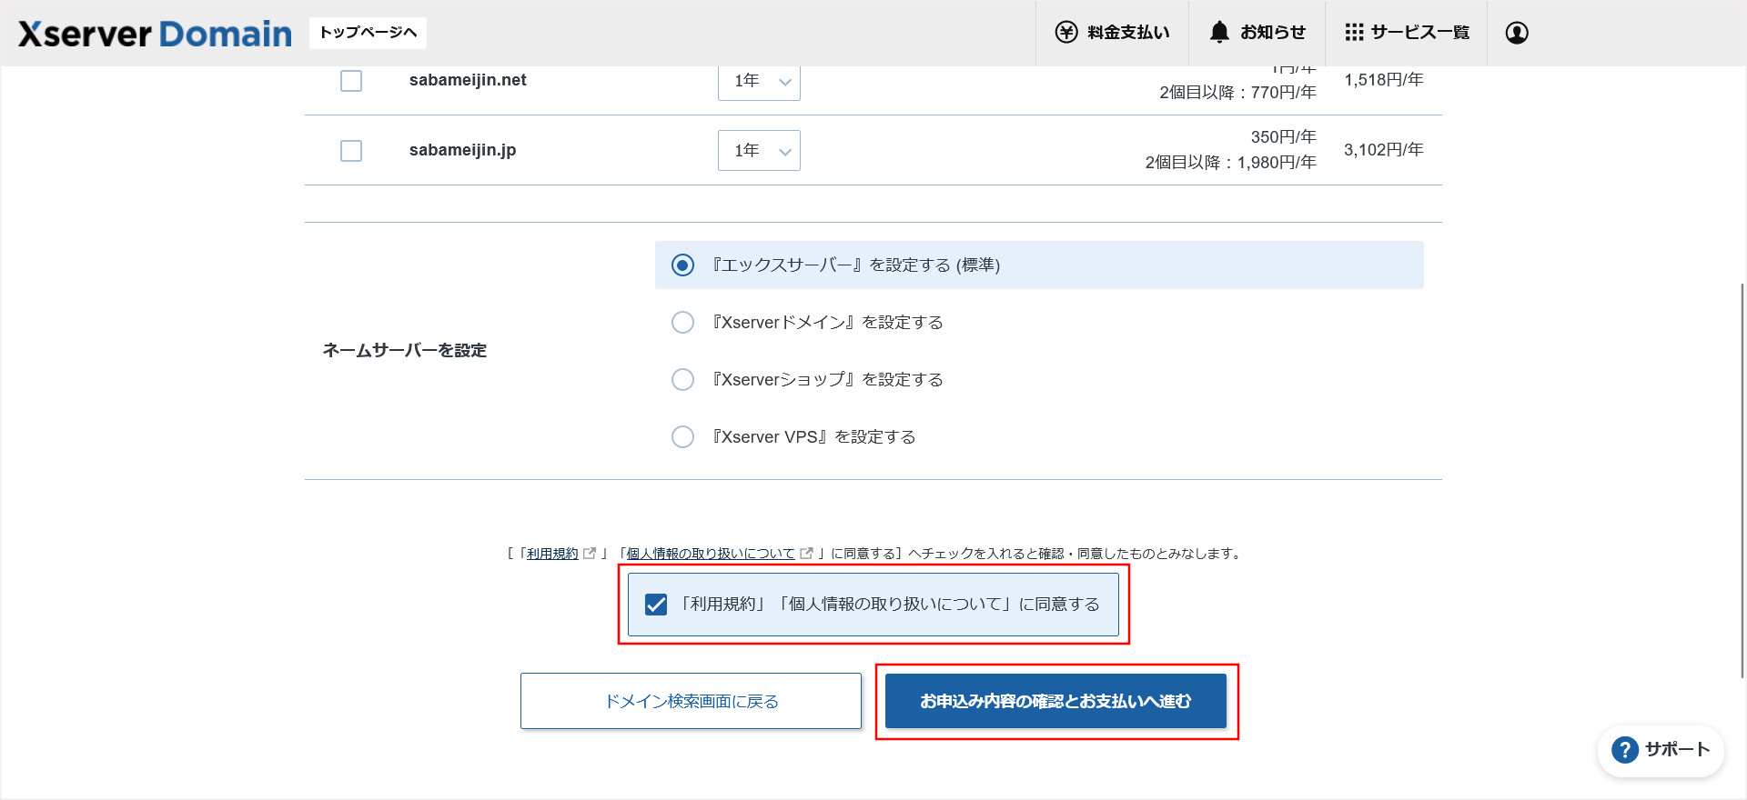Click the services grid icon

(1354, 33)
